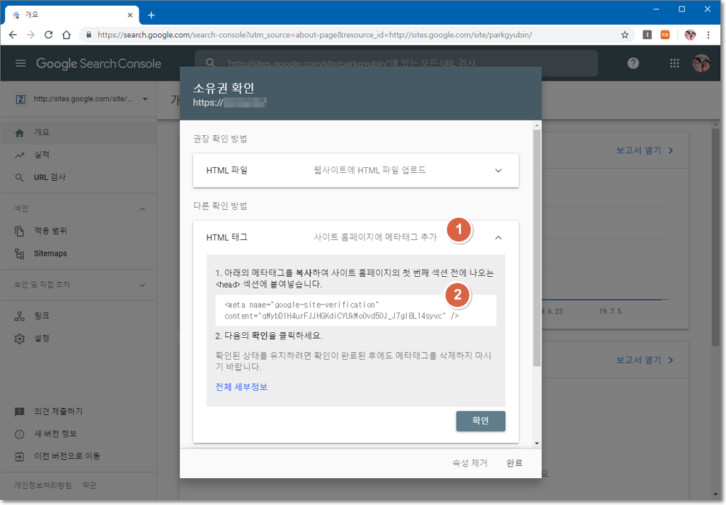Open 새 버전 정보
Viewport: 726px width, 505px height.
point(78,434)
